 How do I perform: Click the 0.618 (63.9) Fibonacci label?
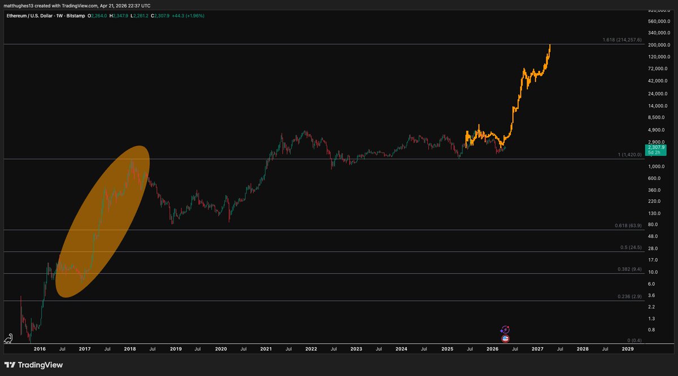pos(628,226)
